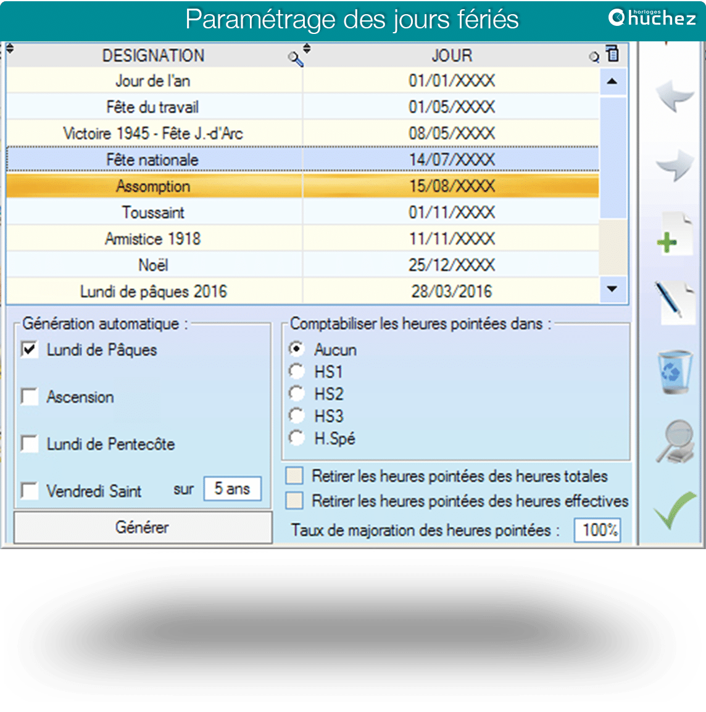Click the JOUR column header
This screenshot has width=706, height=712.
[x=452, y=56]
